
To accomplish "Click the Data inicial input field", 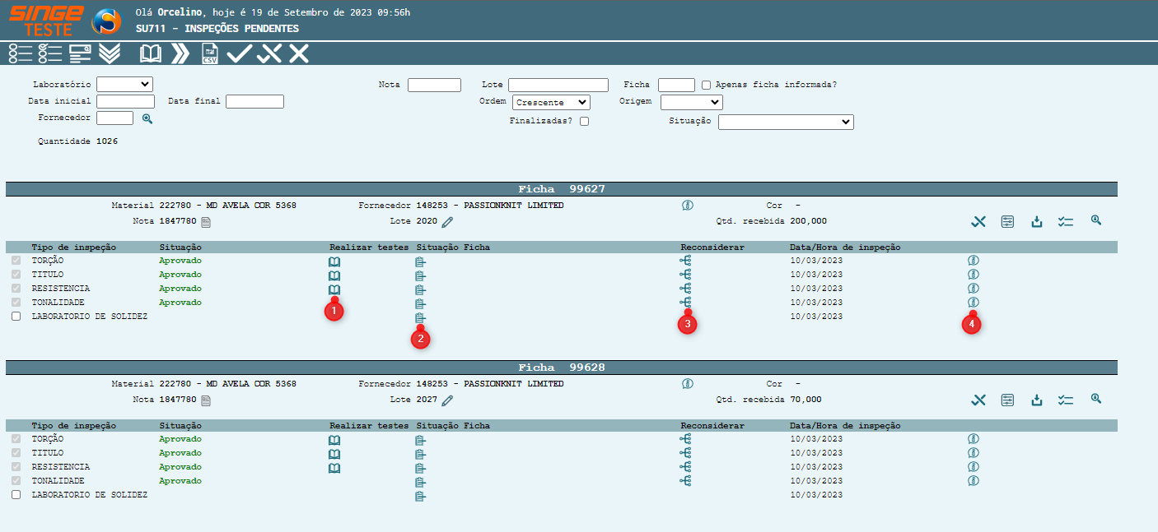I will coord(125,102).
